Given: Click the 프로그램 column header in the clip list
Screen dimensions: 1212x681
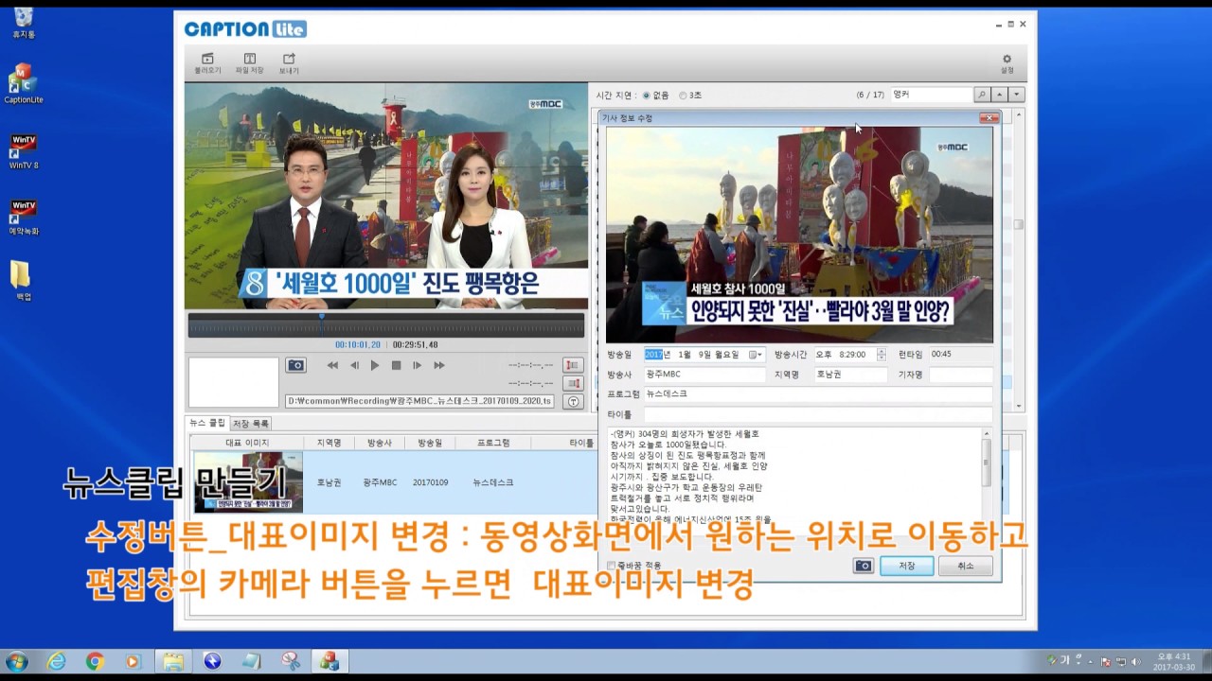Looking at the screenshot, I should coord(493,443).
